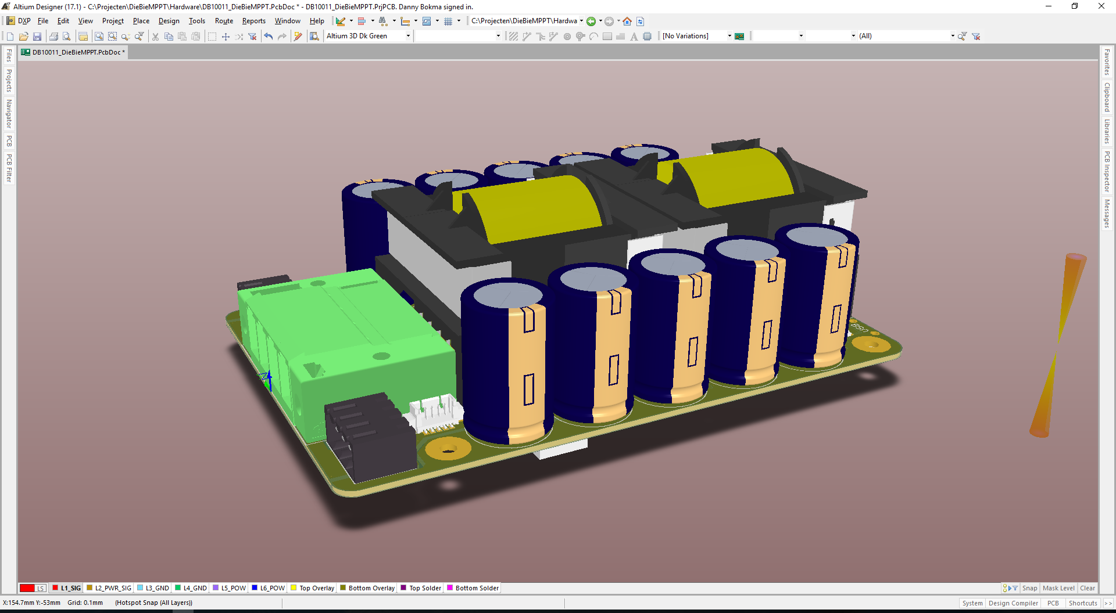Select the Interactive Routing tool
This screenshot has width=1116, height=613.
click(x=527, y=37)
